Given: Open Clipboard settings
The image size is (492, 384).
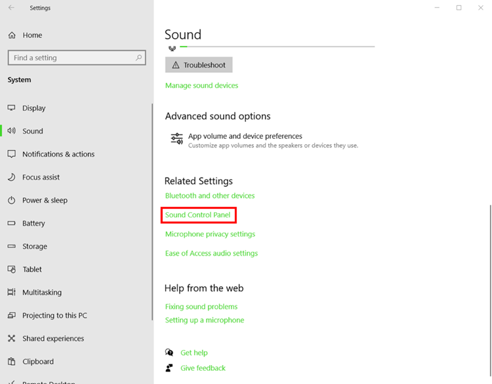Looking at the screenshot, I should pos(38,362).
